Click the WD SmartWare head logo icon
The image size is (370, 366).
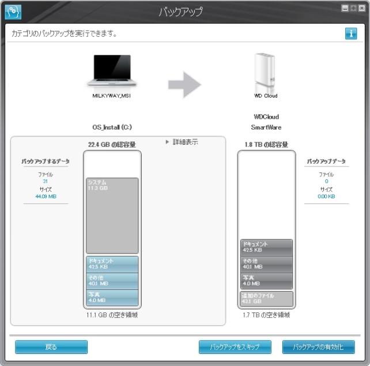click(x=13, y=12)
